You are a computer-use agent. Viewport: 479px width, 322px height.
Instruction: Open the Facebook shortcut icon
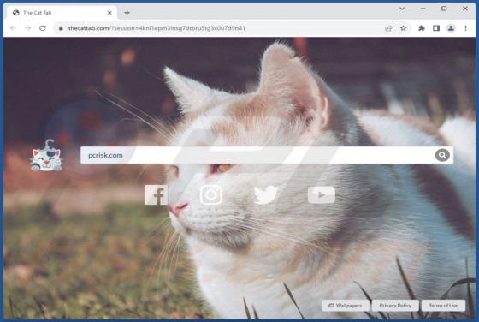[156, 194]
